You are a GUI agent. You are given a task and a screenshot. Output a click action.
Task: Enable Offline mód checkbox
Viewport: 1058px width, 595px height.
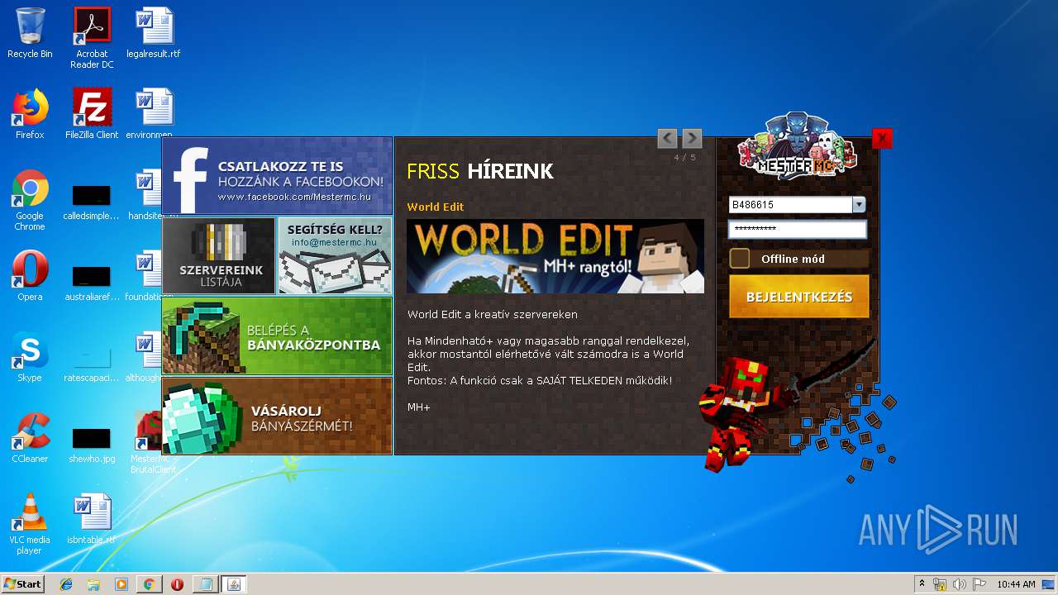740,259
